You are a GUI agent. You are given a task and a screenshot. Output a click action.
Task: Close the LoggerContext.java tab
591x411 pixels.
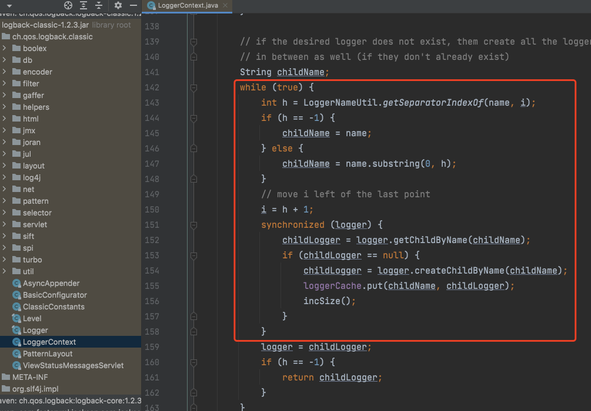225,5
